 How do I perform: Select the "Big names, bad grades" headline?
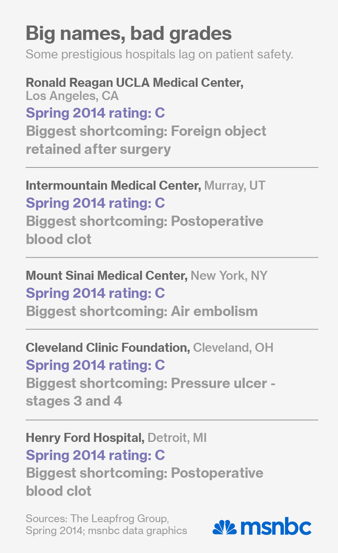(x=129, y=34)
